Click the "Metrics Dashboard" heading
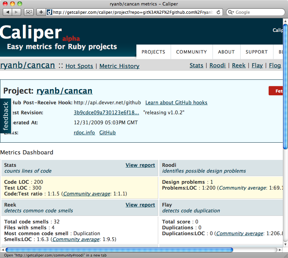This screenshot has width=288, height=258. pyautogui.click(x=27, y=152)
